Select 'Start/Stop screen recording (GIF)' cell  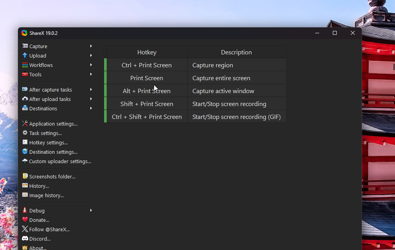pyautogui.click(x=237, y=117)
